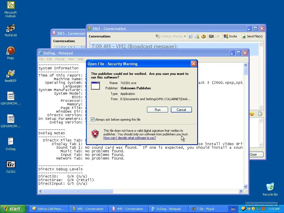Open the Edit menu in DxDiag Notepad
This screenshot has width=284, height=213.
tap(49, 59)
